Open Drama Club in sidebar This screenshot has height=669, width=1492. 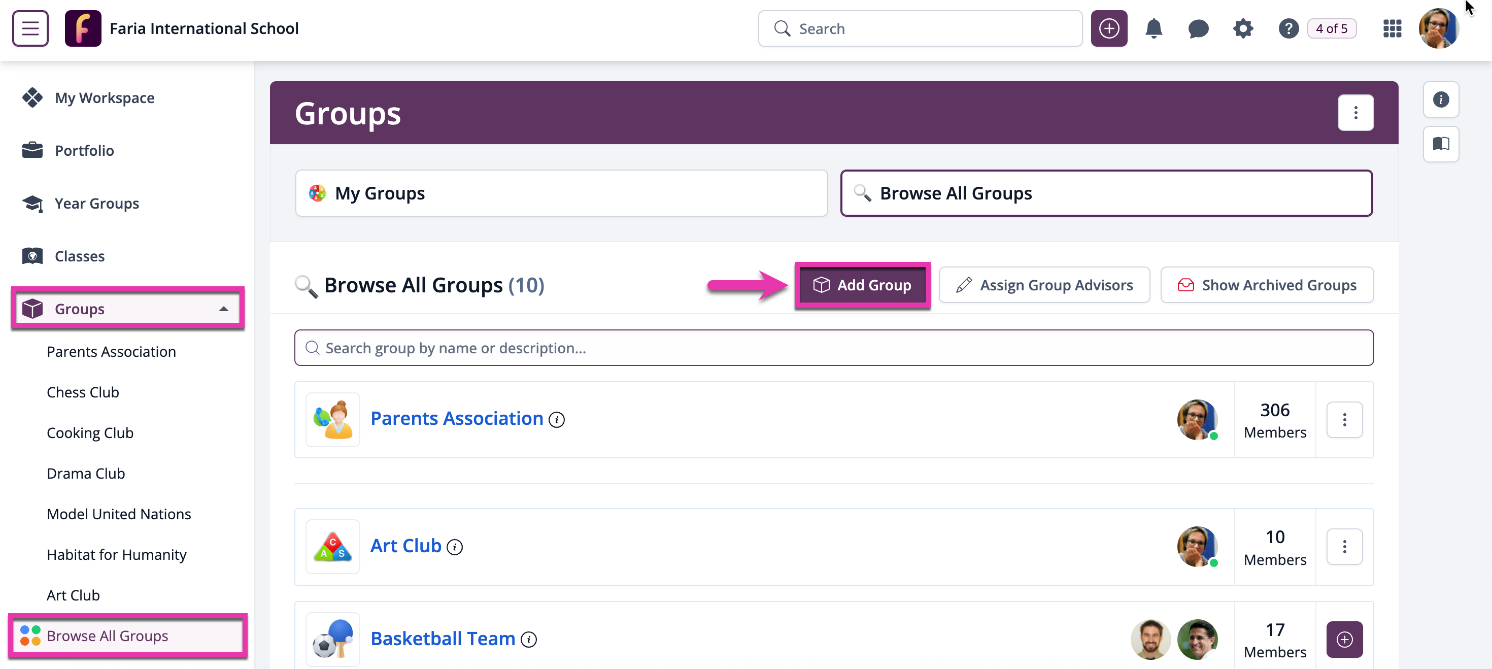86,473
